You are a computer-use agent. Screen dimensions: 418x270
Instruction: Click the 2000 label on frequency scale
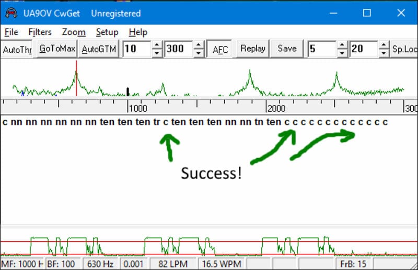point(276,109)
